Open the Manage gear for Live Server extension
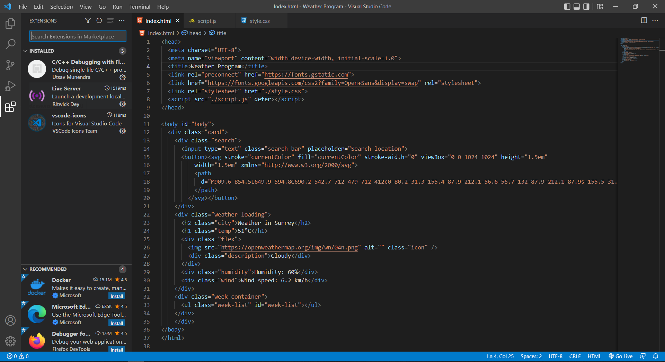The width and height of the screenshot is (665, 362). click(x=122, y=104)
